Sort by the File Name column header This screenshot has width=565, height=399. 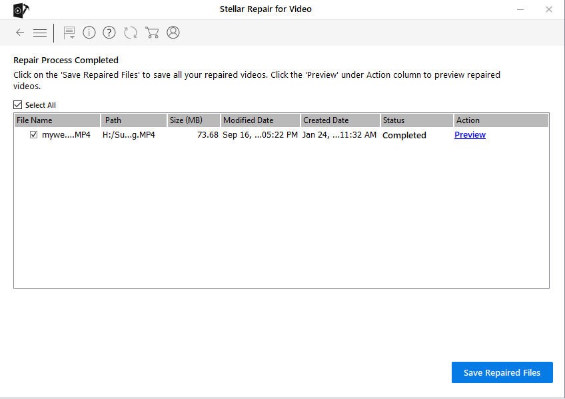tap(57, 120)
